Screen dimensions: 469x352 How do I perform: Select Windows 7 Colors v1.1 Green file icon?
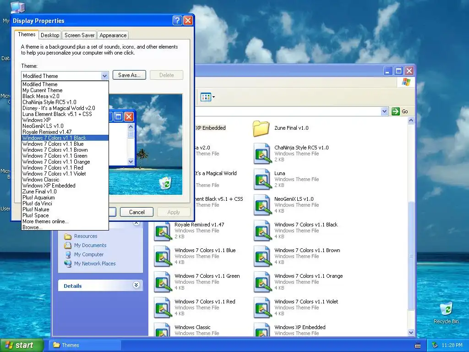click(x=163, y=282)
